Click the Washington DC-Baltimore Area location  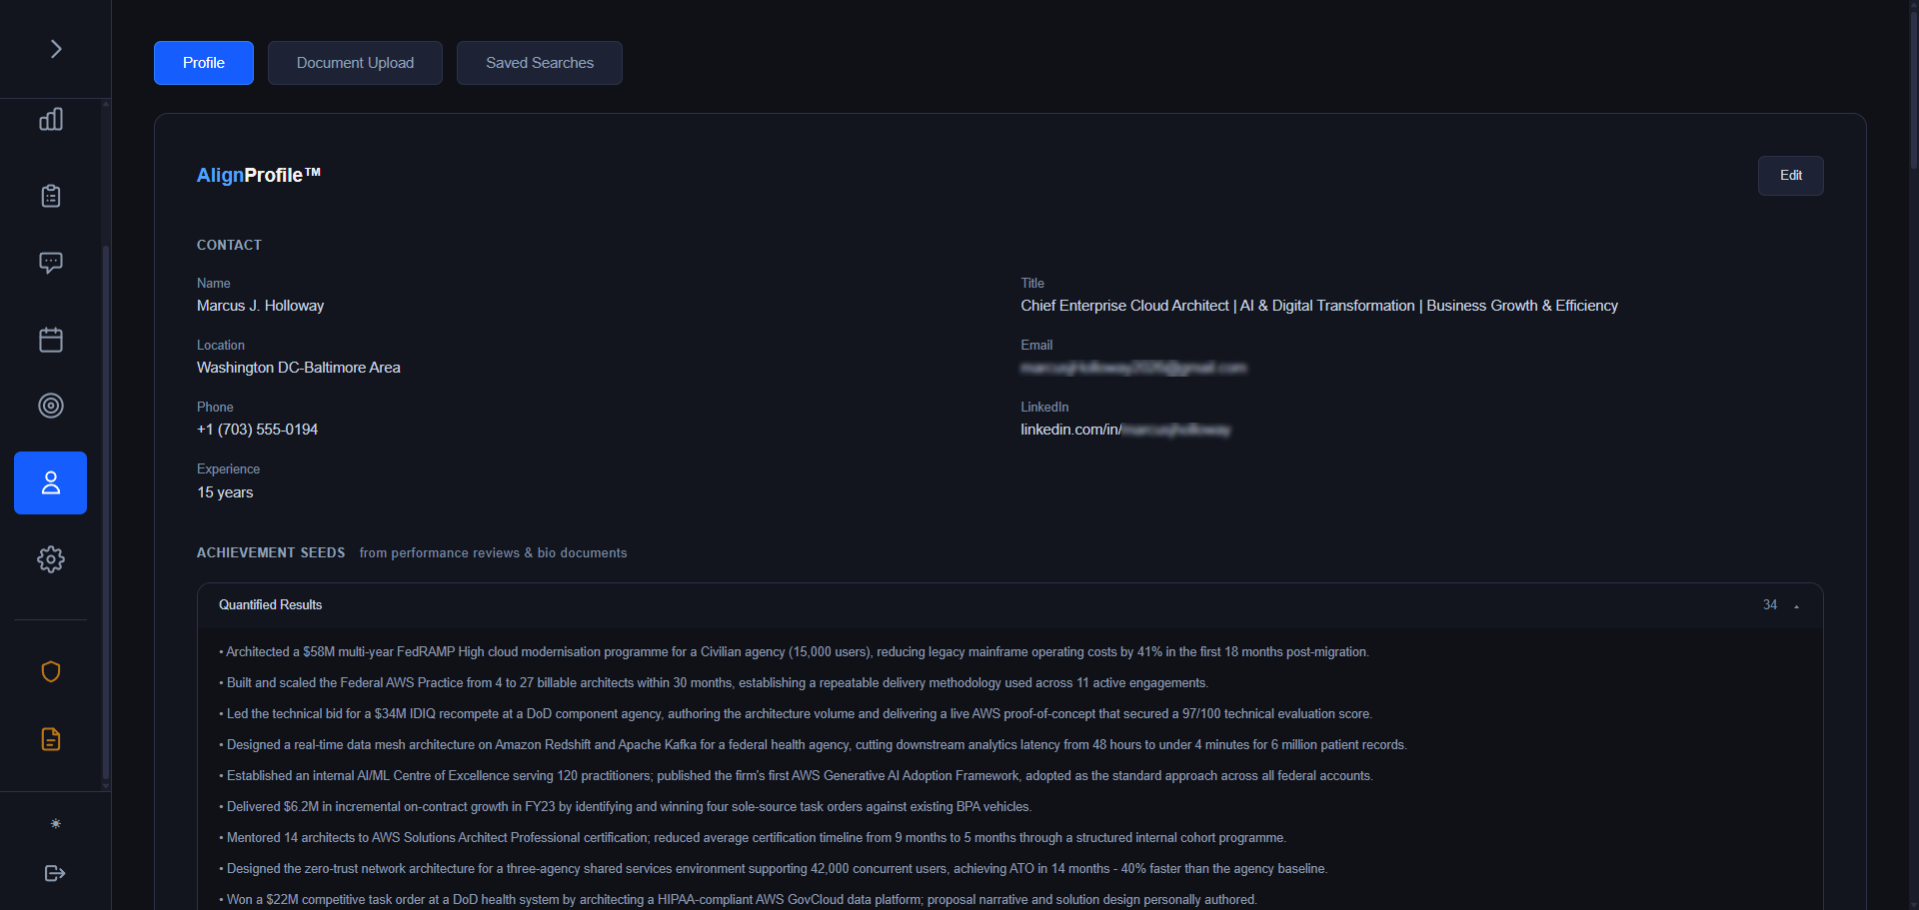[x=298, y=368]
